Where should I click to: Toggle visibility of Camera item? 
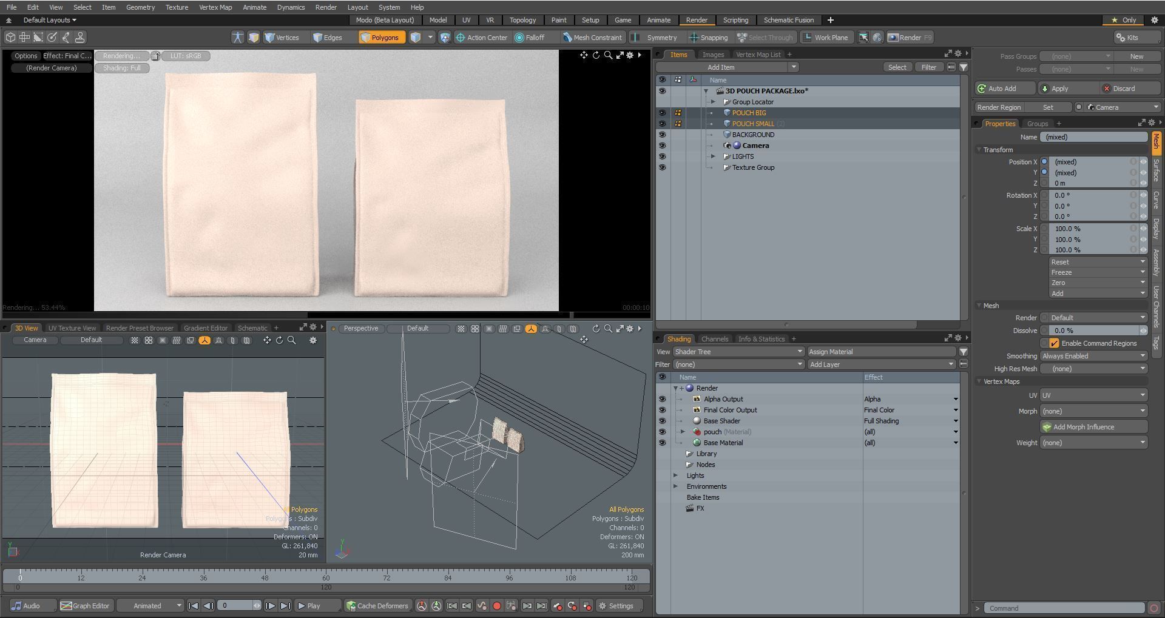pos(662,146)
